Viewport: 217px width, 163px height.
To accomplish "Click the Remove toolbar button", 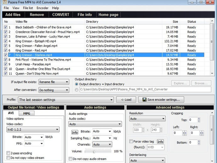I will 37,14.
